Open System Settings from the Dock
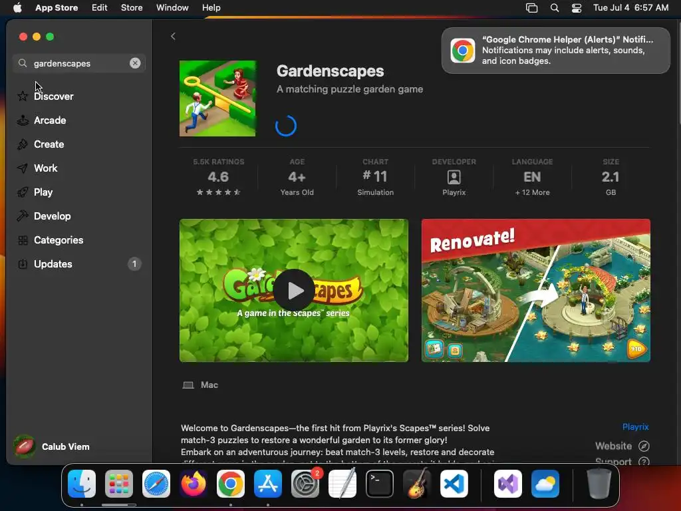 [x=305, y=484]
